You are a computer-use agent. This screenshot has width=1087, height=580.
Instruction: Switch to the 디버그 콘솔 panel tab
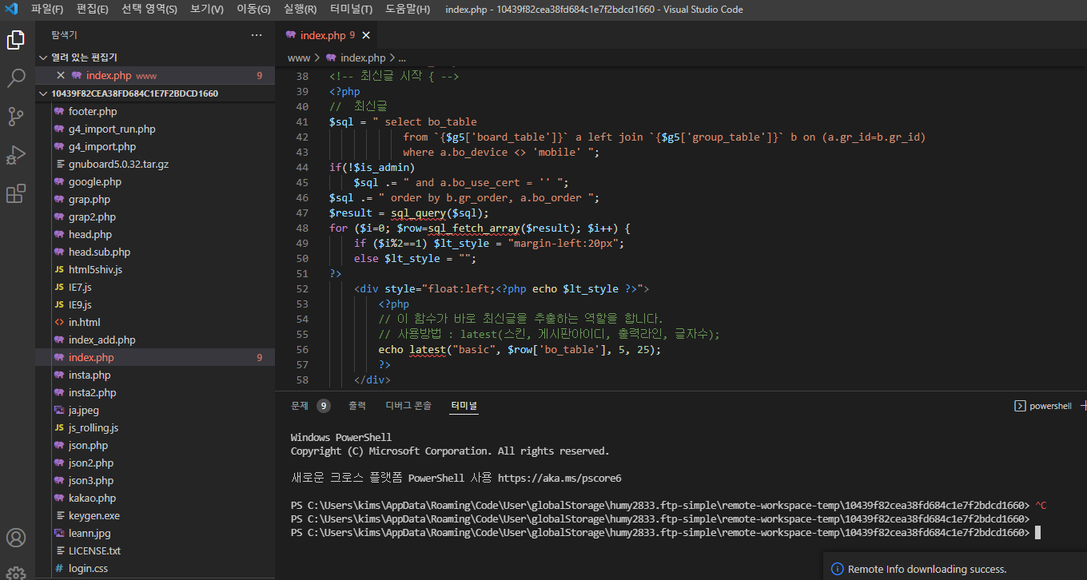[408, 406]
